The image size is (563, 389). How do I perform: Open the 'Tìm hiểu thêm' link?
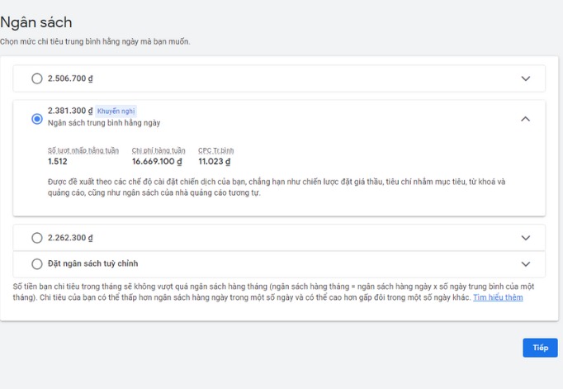497,297
